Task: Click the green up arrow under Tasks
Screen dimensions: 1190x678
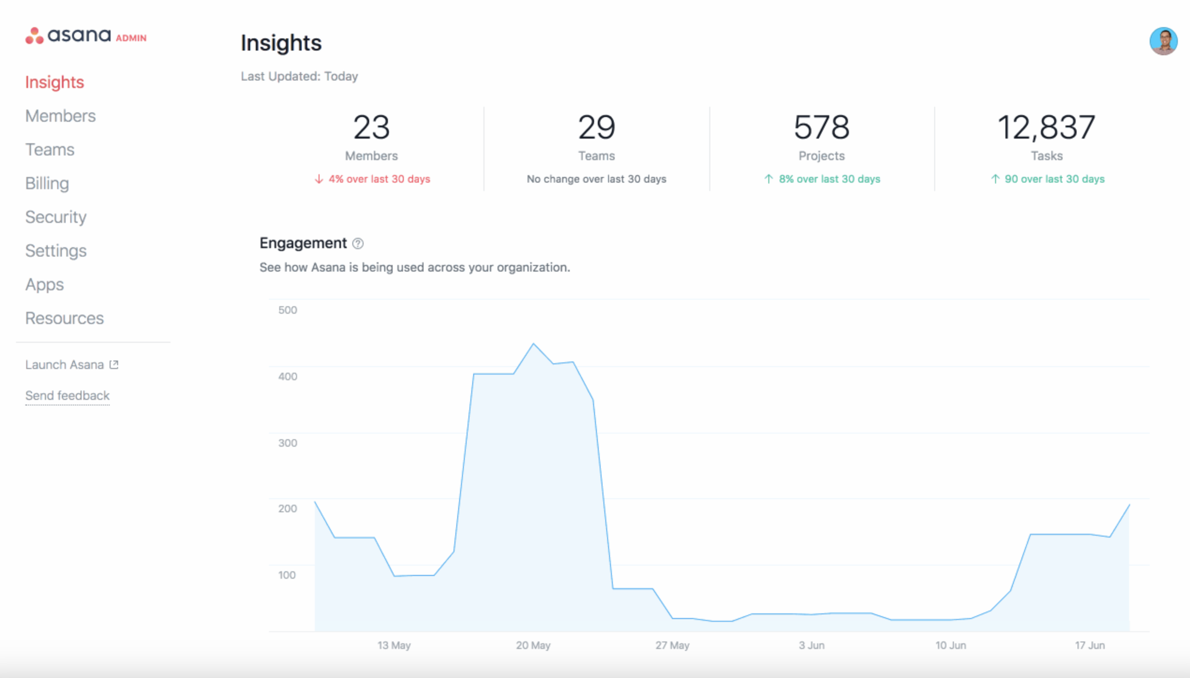Action: point(995,179)
